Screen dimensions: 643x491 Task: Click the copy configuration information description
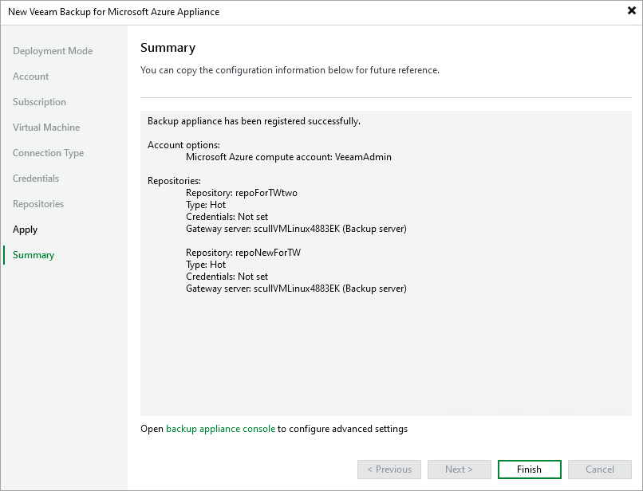[290, 70]
